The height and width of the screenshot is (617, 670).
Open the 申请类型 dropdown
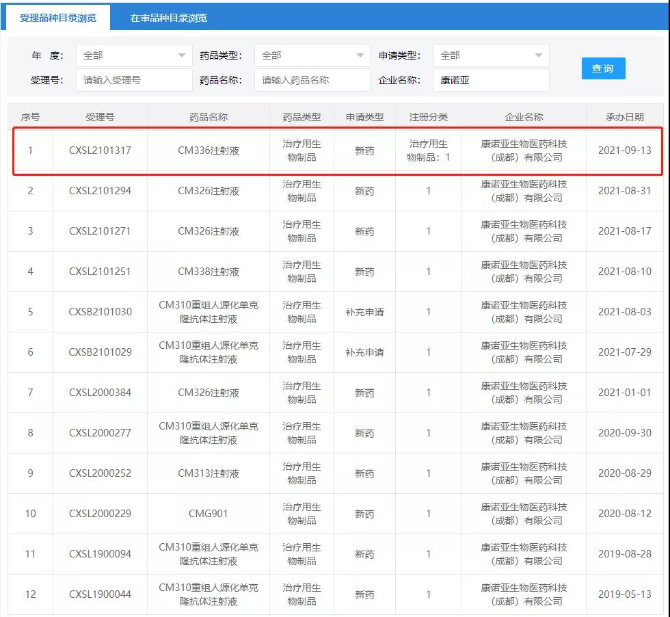coord(491,55)
